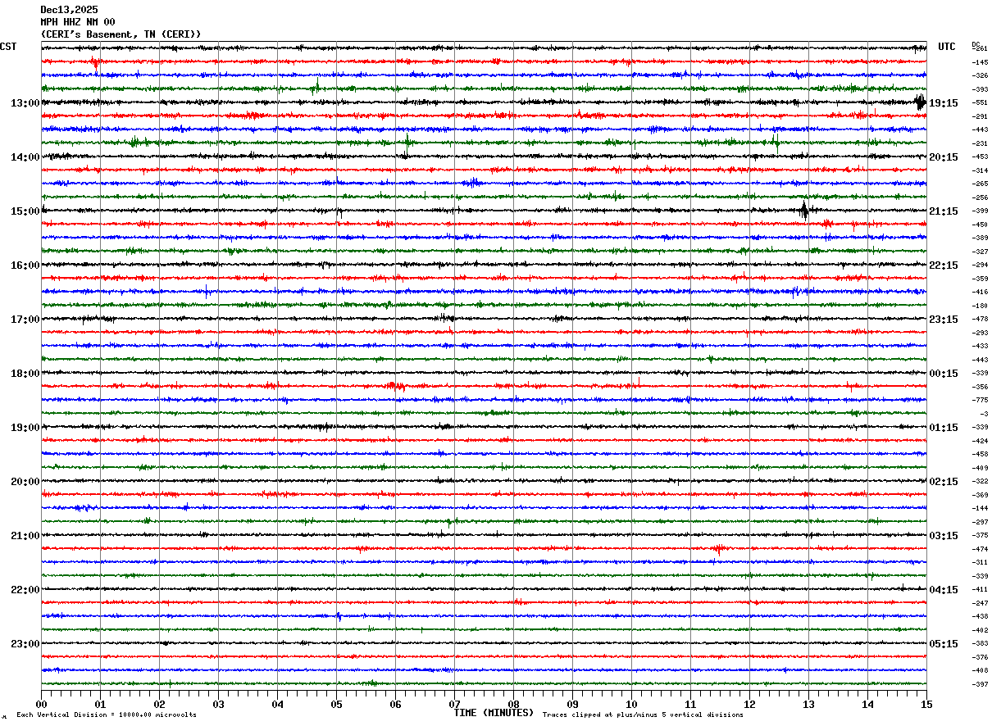
Task: Click the '17:00' CST hour label
Action: click(25, 320)
